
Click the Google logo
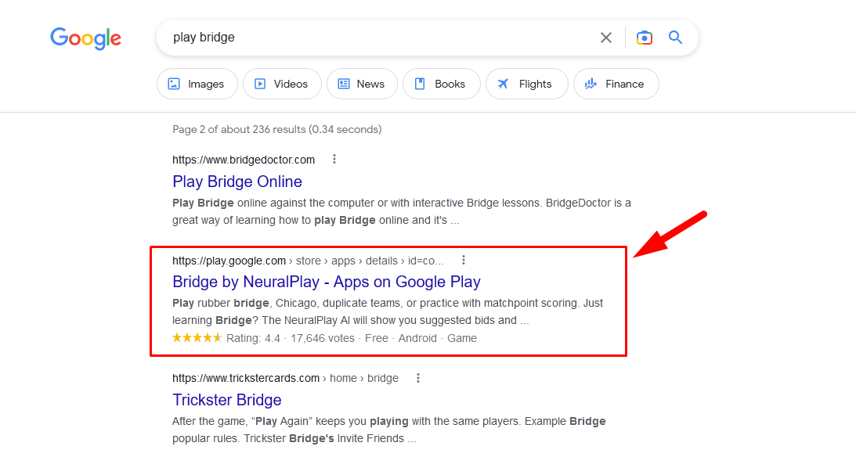click(85, 38)
